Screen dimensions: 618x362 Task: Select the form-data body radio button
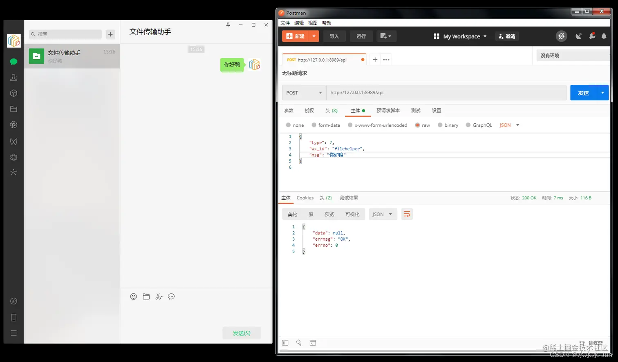[x=314, y=125]
